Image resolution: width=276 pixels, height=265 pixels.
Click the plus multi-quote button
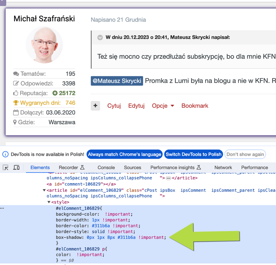tap(95, 106)
